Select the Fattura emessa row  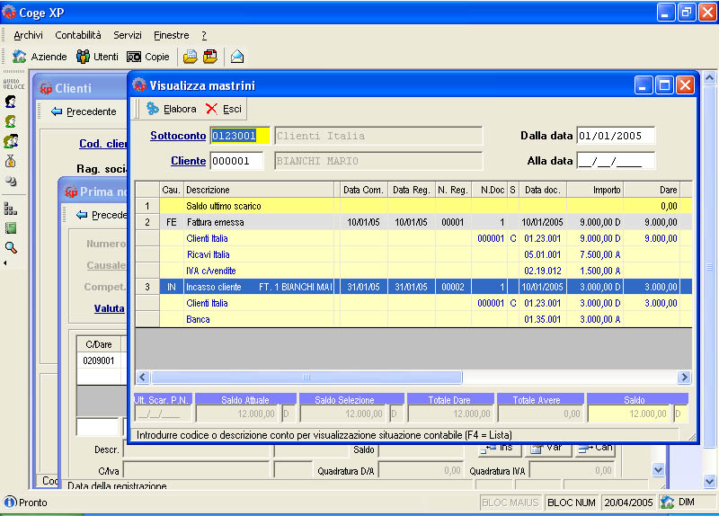click(413, 222)
